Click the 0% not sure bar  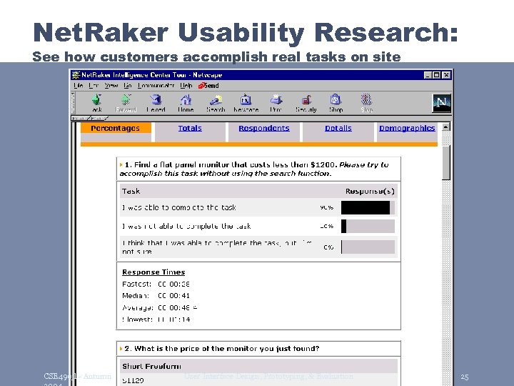pyautogui.click(x=368, y=247)
